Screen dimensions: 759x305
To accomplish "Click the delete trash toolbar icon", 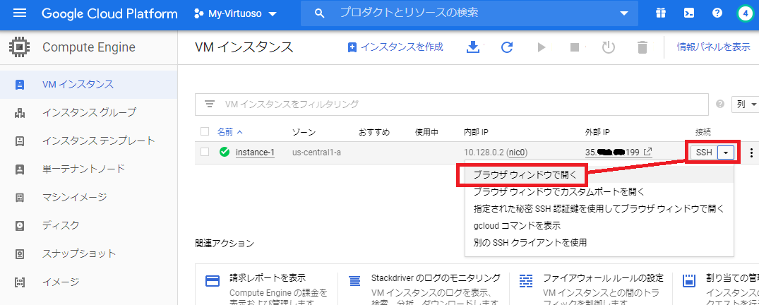I will coord(643,47).
